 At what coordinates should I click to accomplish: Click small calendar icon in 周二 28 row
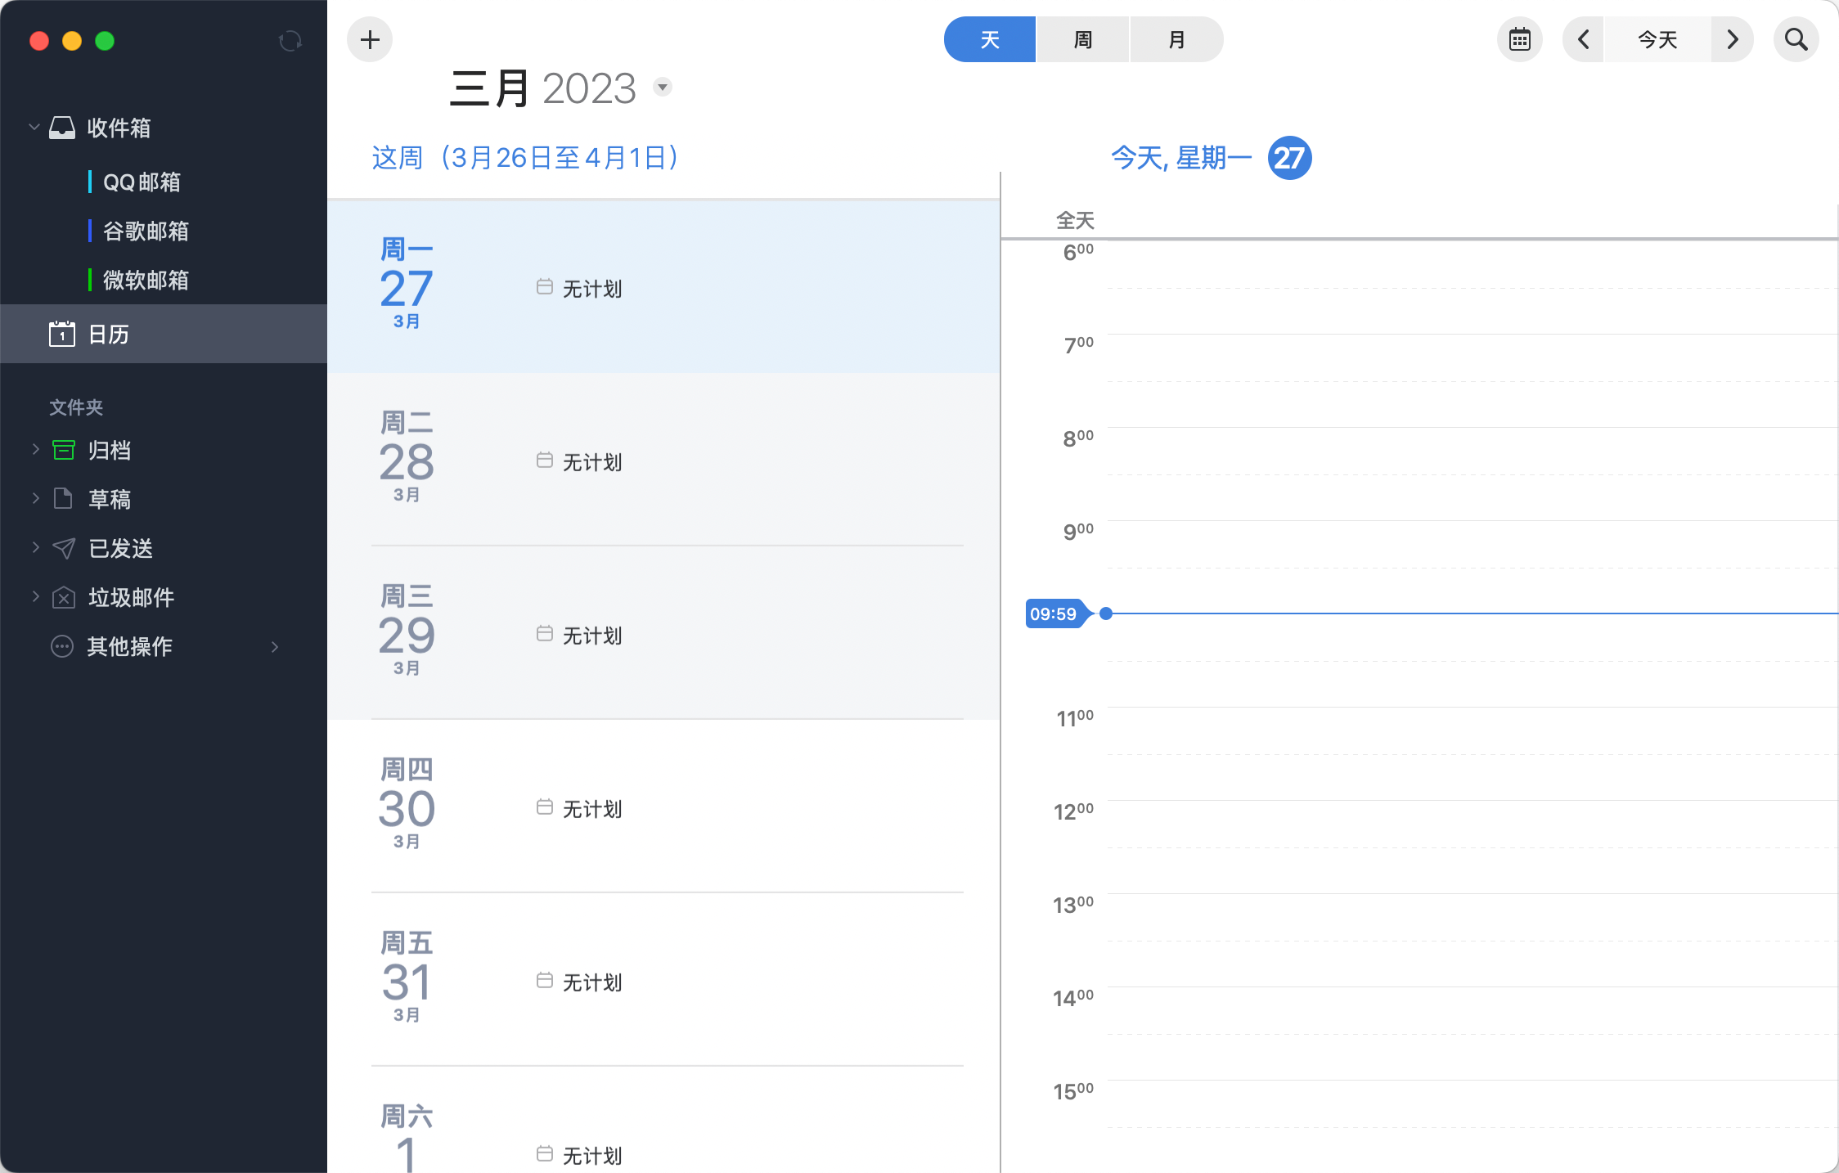[545, 460]
